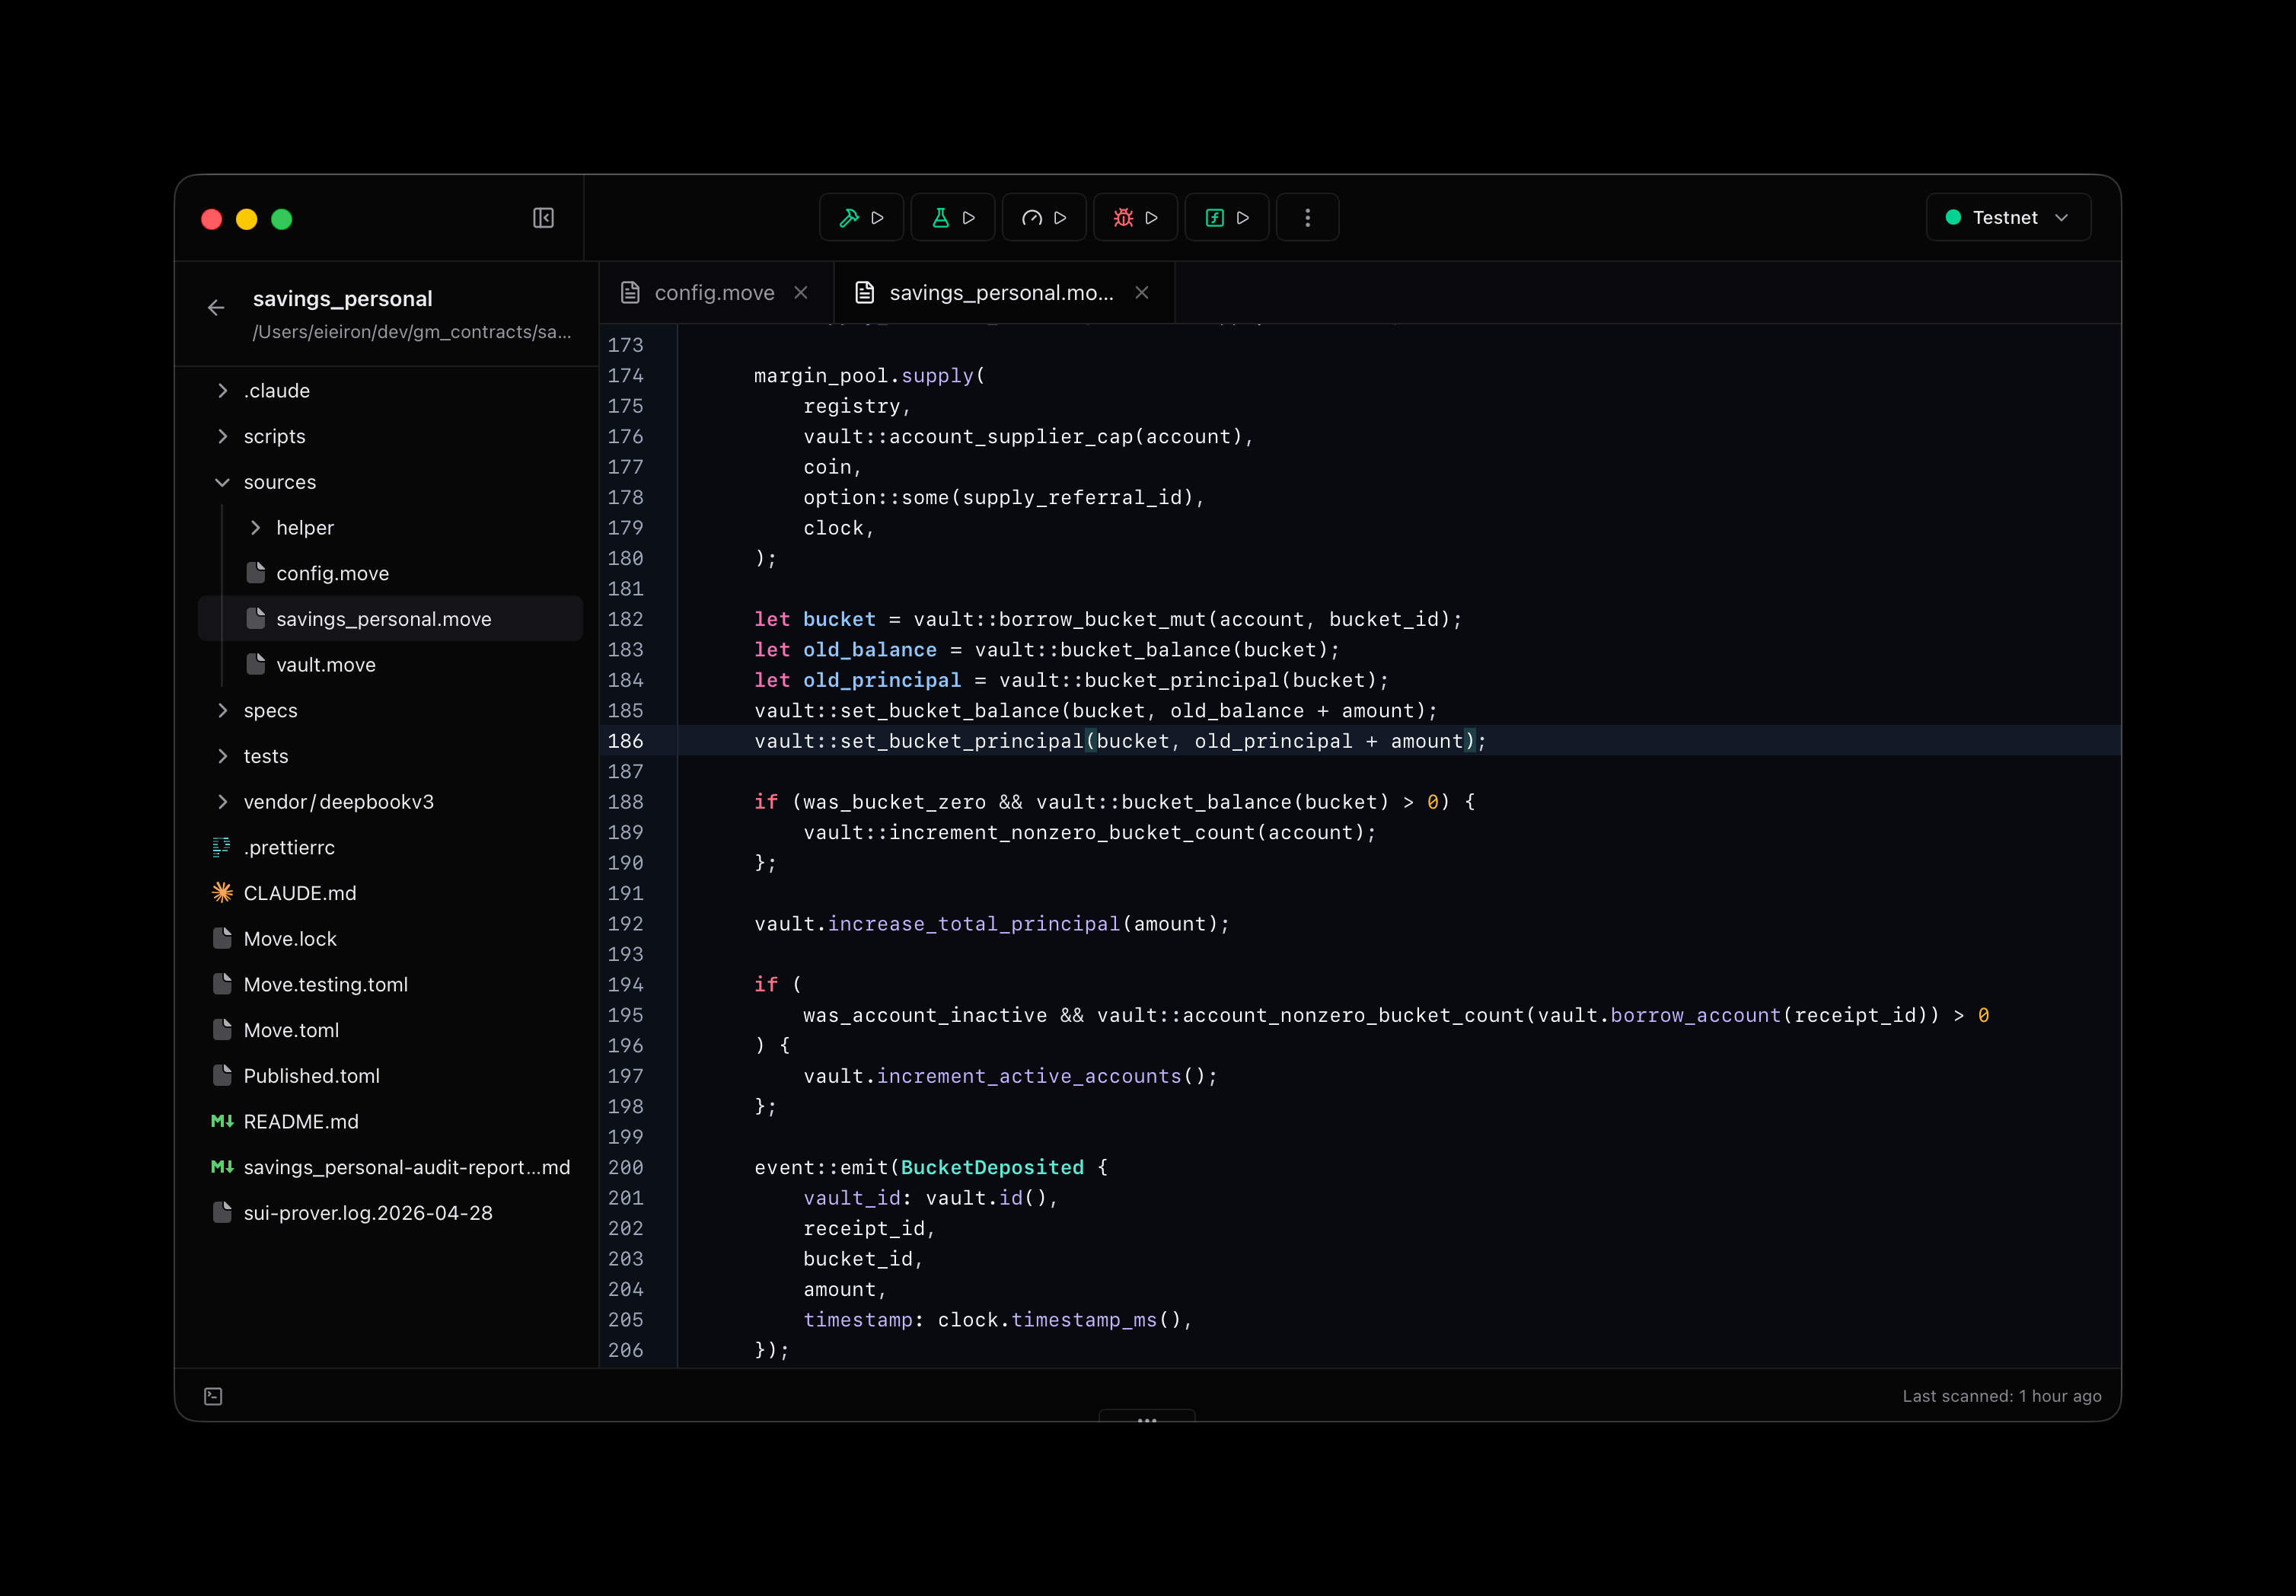Click line number 200 in the gutter
Screen dimensions: 2296x1596
coord(626,1168)
